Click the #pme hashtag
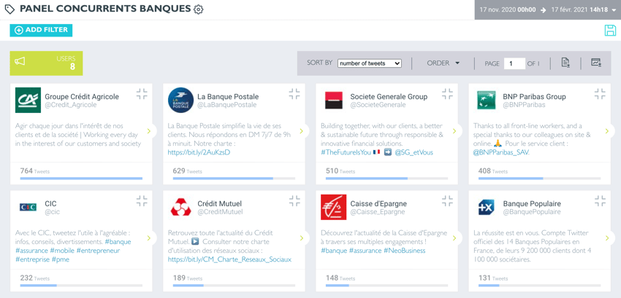621x298 pixels. point(61,259)
